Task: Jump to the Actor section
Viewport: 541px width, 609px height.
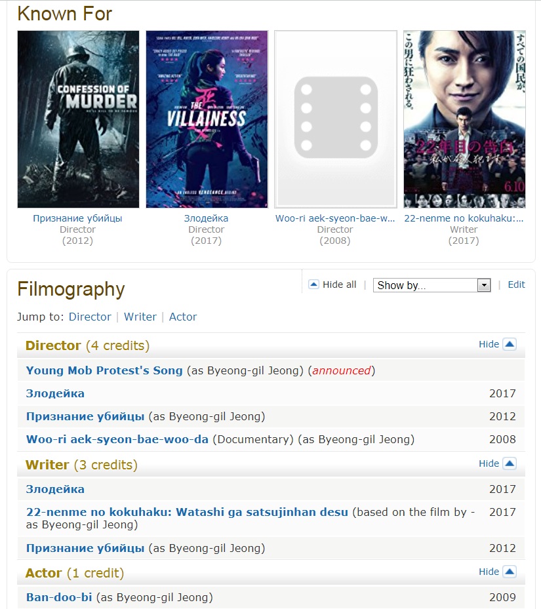Action: (x=183, y=317)
